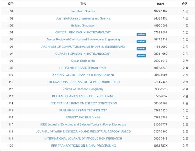Click review badge for CURRENT OPINION IN BIOTECHNOLOGY
This screenshot has height=151, width=195.
[x=141, y=56]
